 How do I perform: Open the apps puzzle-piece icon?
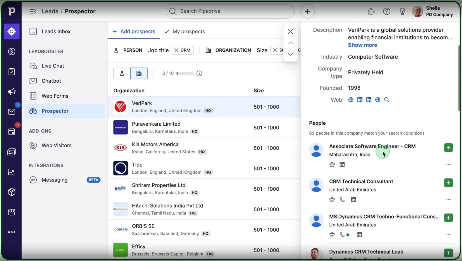[x=371, y=11]
